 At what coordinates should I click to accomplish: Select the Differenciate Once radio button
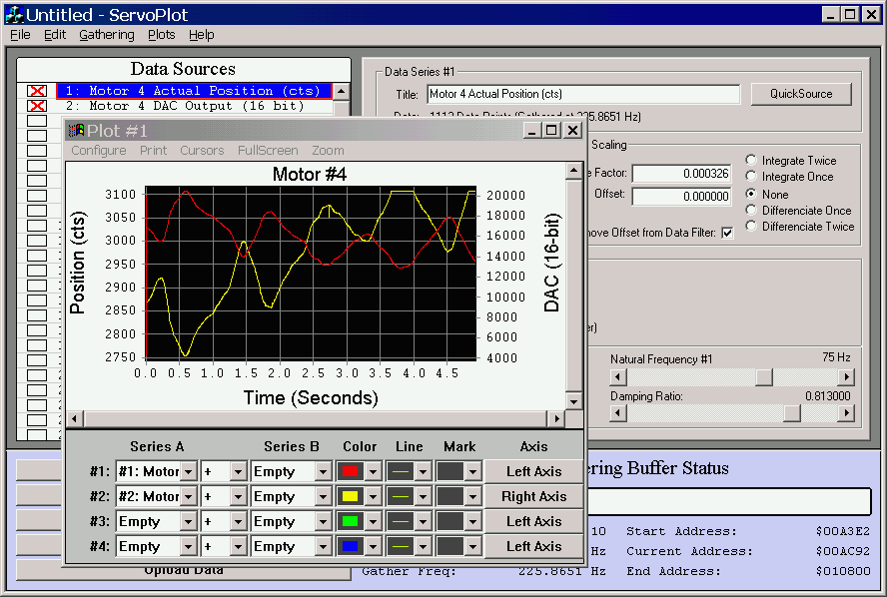coord(752,211)
